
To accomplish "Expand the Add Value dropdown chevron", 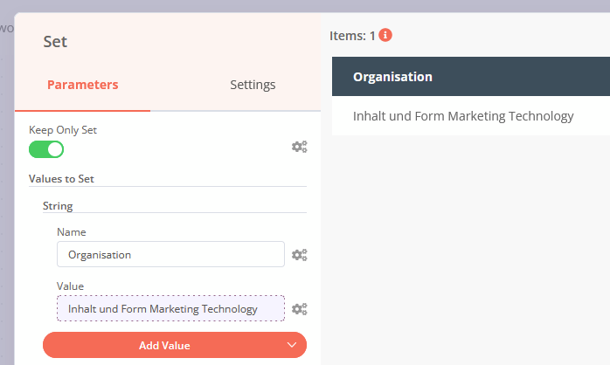I will coord(292,345).
